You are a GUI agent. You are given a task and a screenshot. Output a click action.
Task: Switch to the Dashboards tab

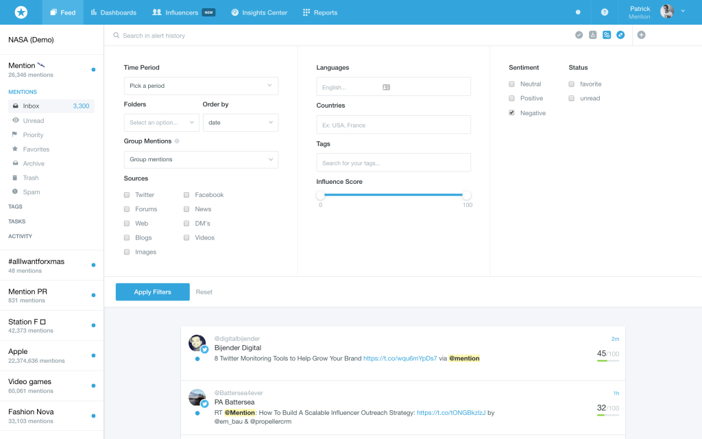[x=114, y=12]
